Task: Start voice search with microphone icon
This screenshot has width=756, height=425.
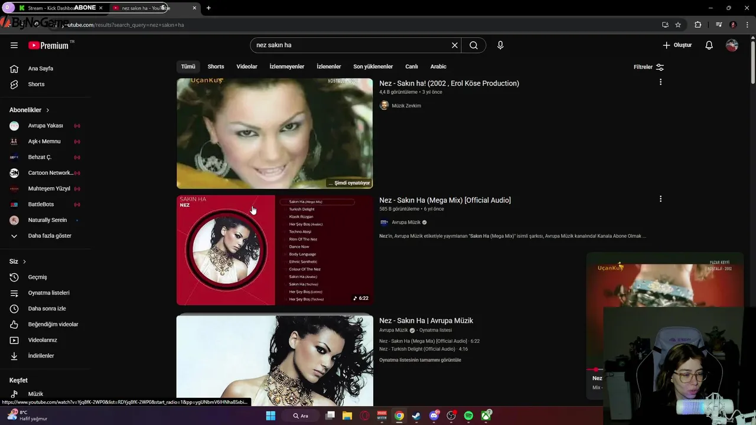Action: point(500,45)
